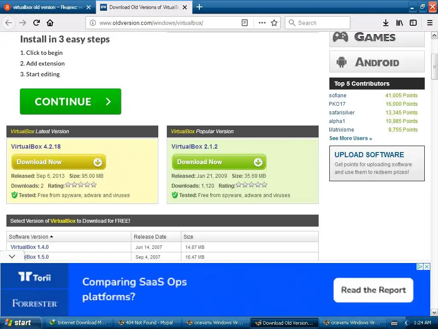Switch to Download Old Version taskbar item
Viewport: 438px width, 329px height.
tap(284, 323)
